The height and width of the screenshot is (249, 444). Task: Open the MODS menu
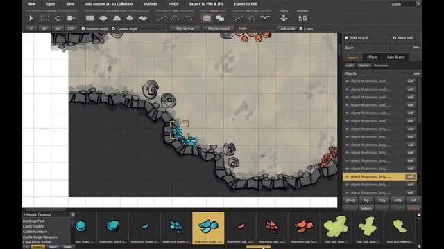click(x=173, y=4)
